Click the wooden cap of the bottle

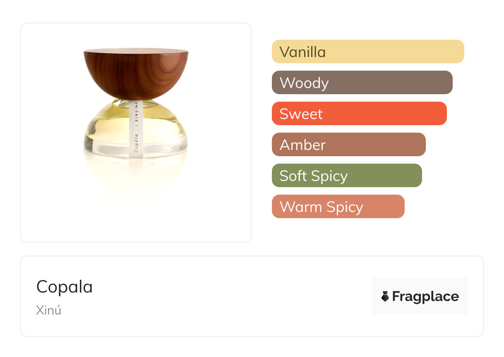point(136,71)
